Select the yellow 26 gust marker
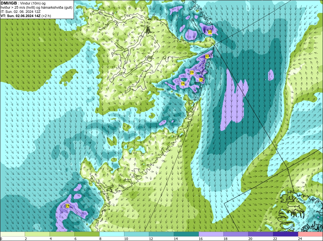This screenshot has height=241, width=323. (182, 83)
